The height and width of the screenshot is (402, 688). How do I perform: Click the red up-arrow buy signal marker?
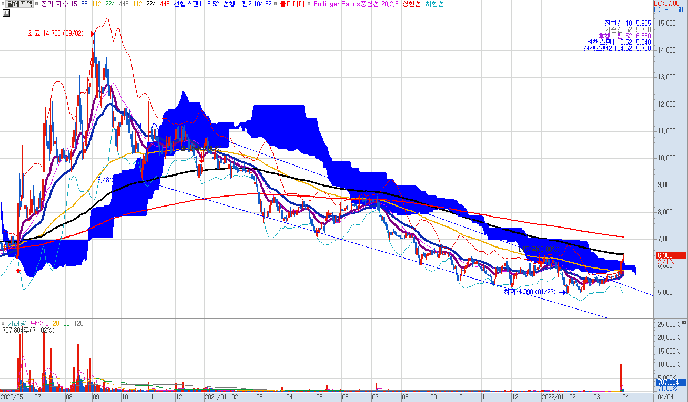(18, 270)
